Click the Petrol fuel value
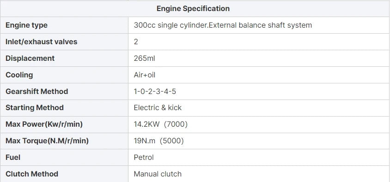This screenshot has height=182, width=390. click(x=144, y=157)
